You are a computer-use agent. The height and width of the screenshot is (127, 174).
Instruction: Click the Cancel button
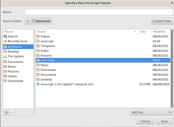click(x=145, y=121)
